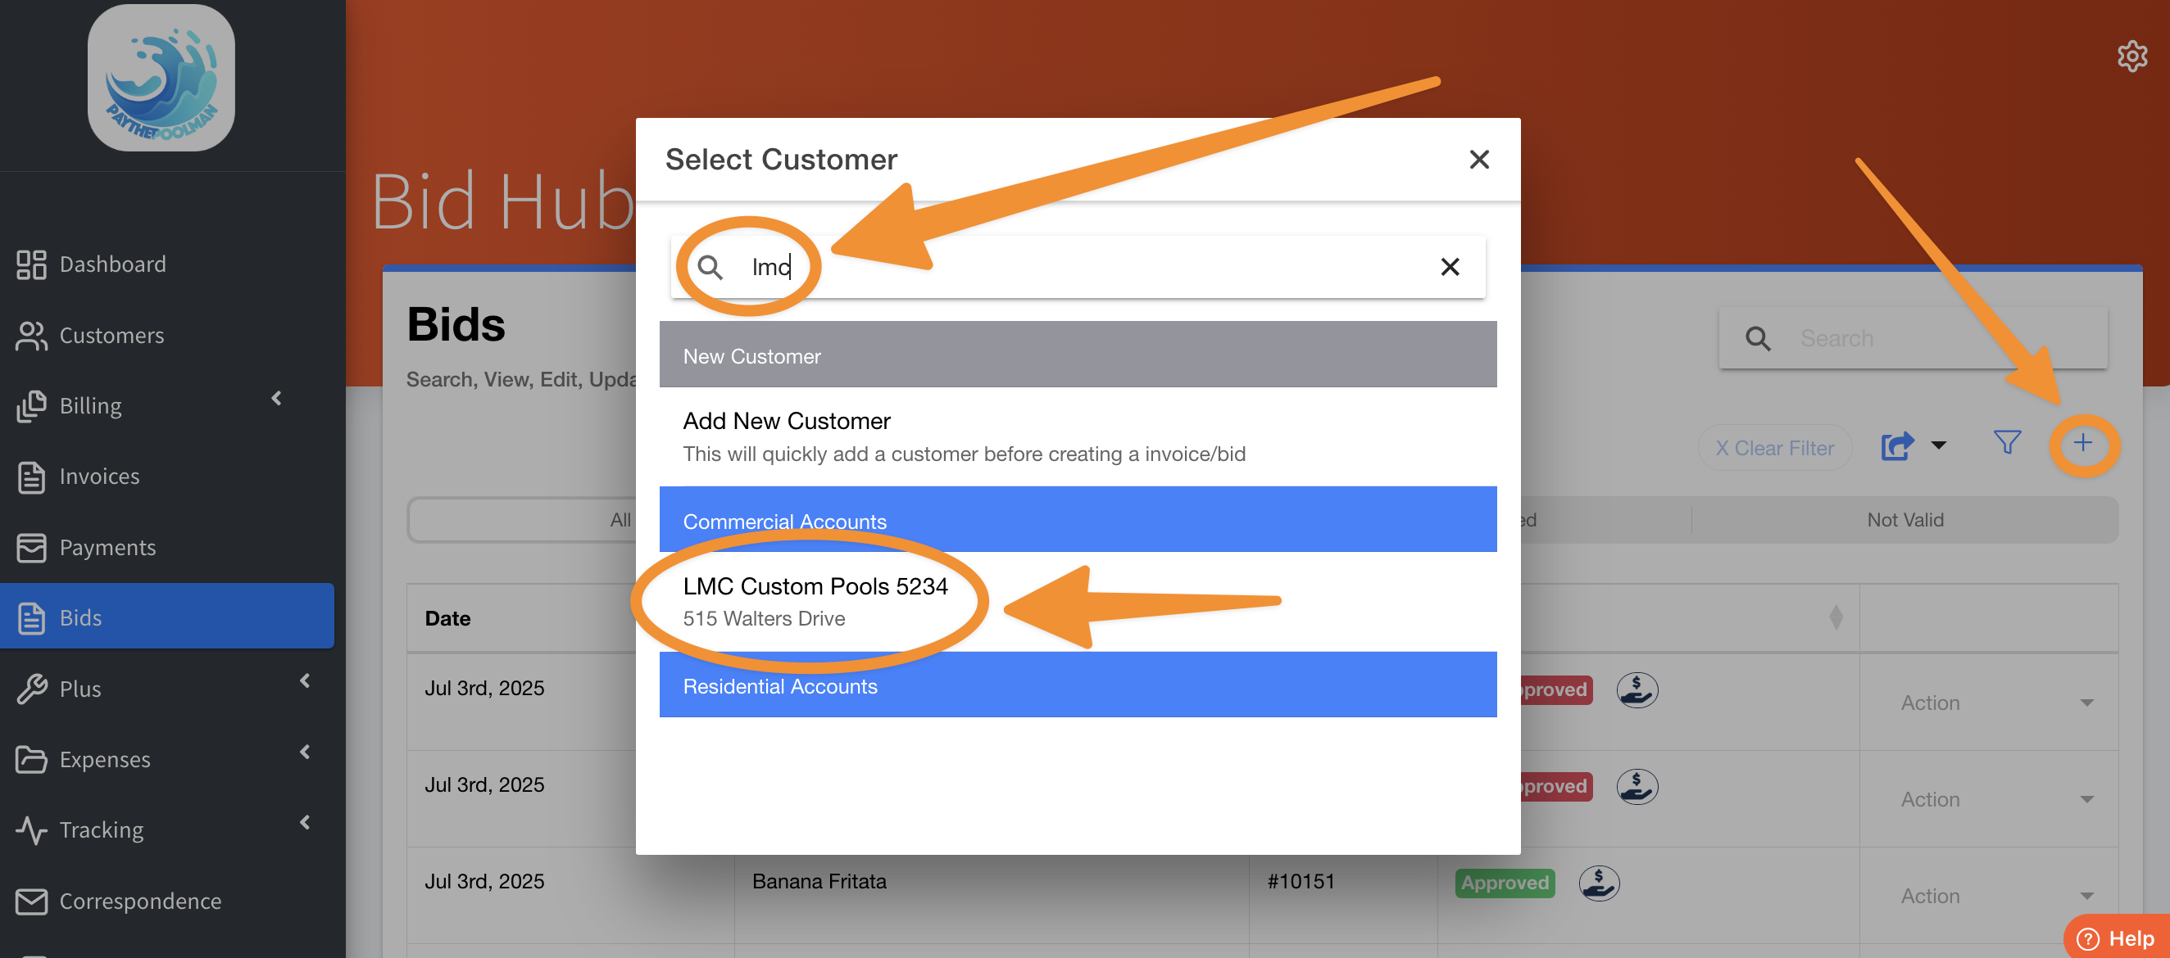Viewport: 2170px width, 958px height.
Task: Click the X Clear Filter button
Action: click(x=1774, y=448)
